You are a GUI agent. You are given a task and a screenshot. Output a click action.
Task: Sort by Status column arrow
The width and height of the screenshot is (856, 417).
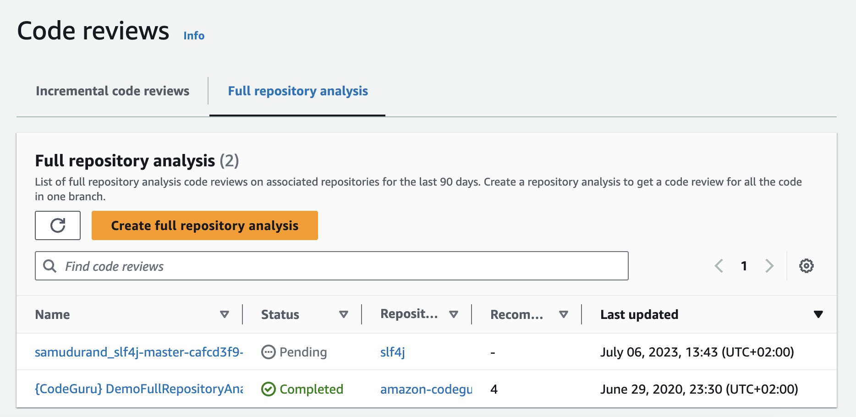coord(343,314)
